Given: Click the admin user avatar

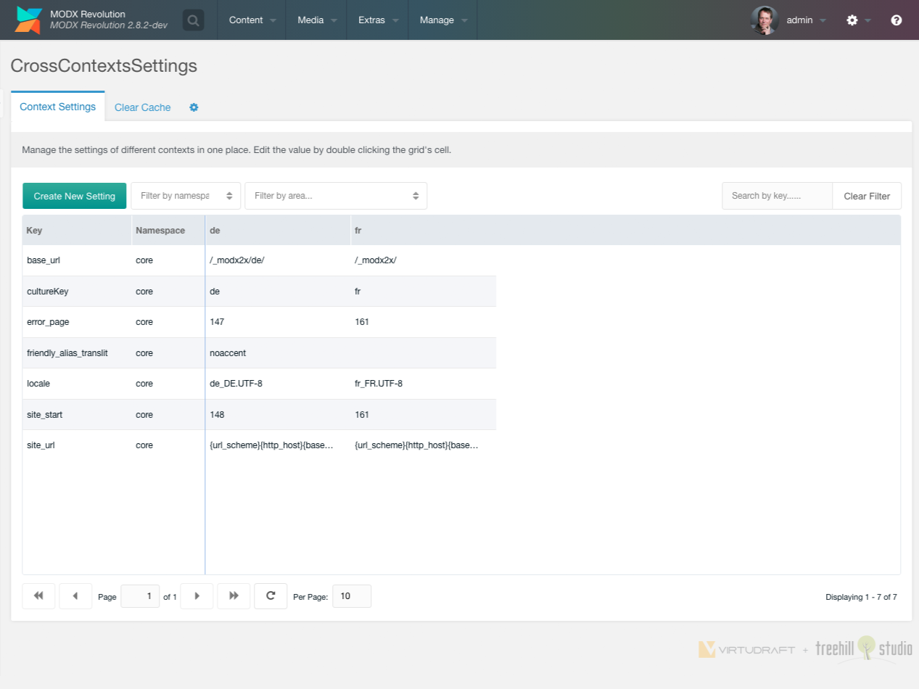Looking at the screenshot, I should click(765, 20).
